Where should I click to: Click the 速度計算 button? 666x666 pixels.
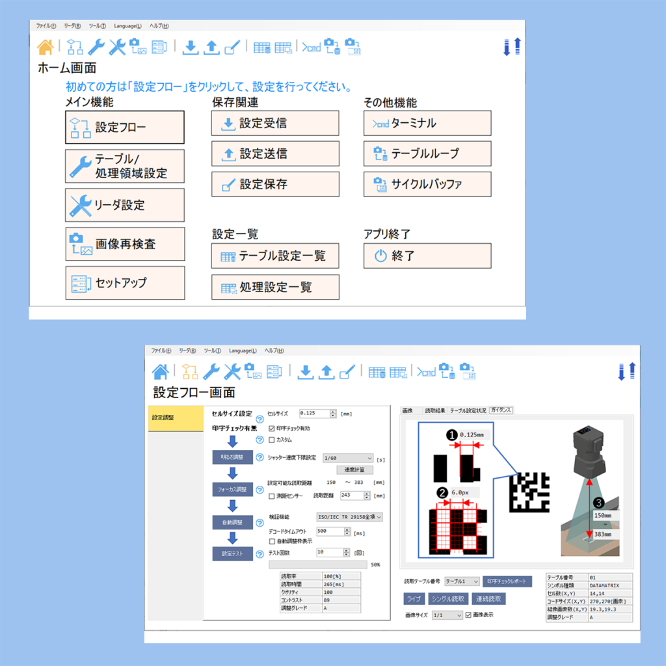click(x=354, y=470)
